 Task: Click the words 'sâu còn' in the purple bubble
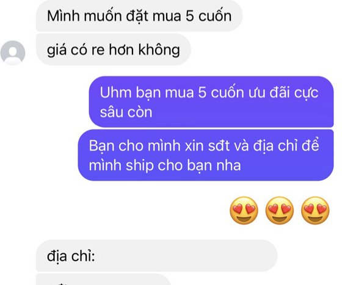point(126,112)
